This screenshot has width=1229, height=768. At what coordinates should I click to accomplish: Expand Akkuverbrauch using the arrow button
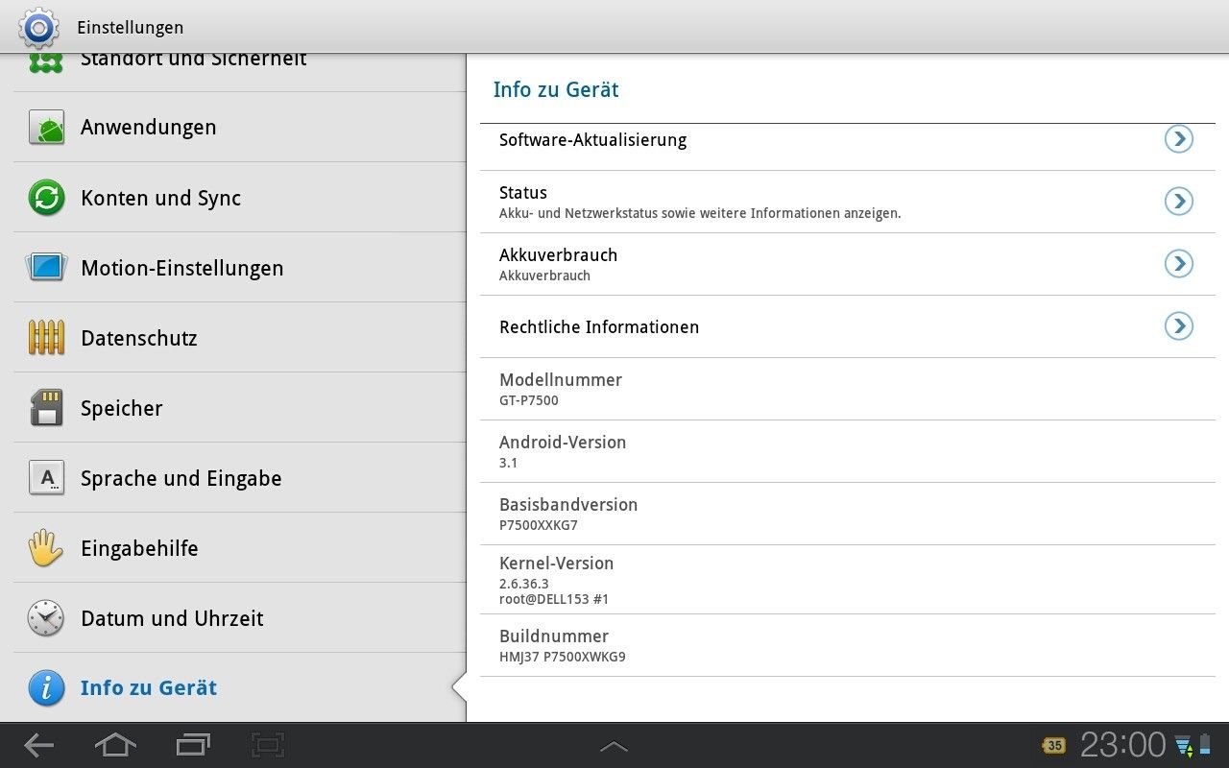1178,264
